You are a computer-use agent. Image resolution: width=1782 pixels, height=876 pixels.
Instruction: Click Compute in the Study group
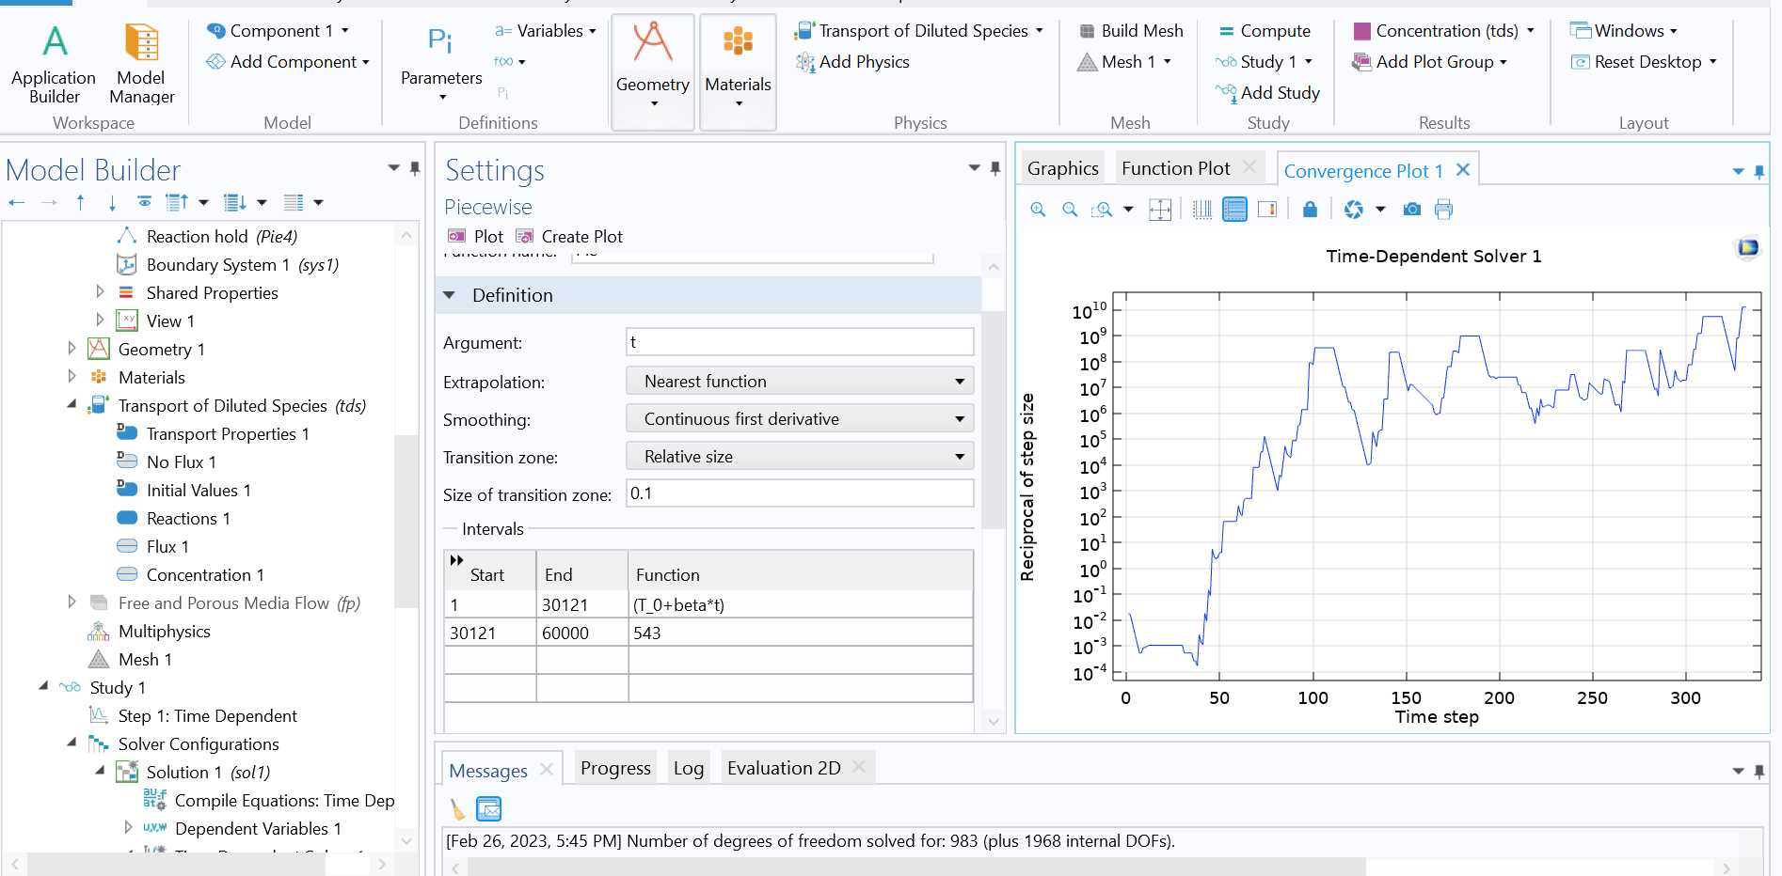[x=1264, y=31]
